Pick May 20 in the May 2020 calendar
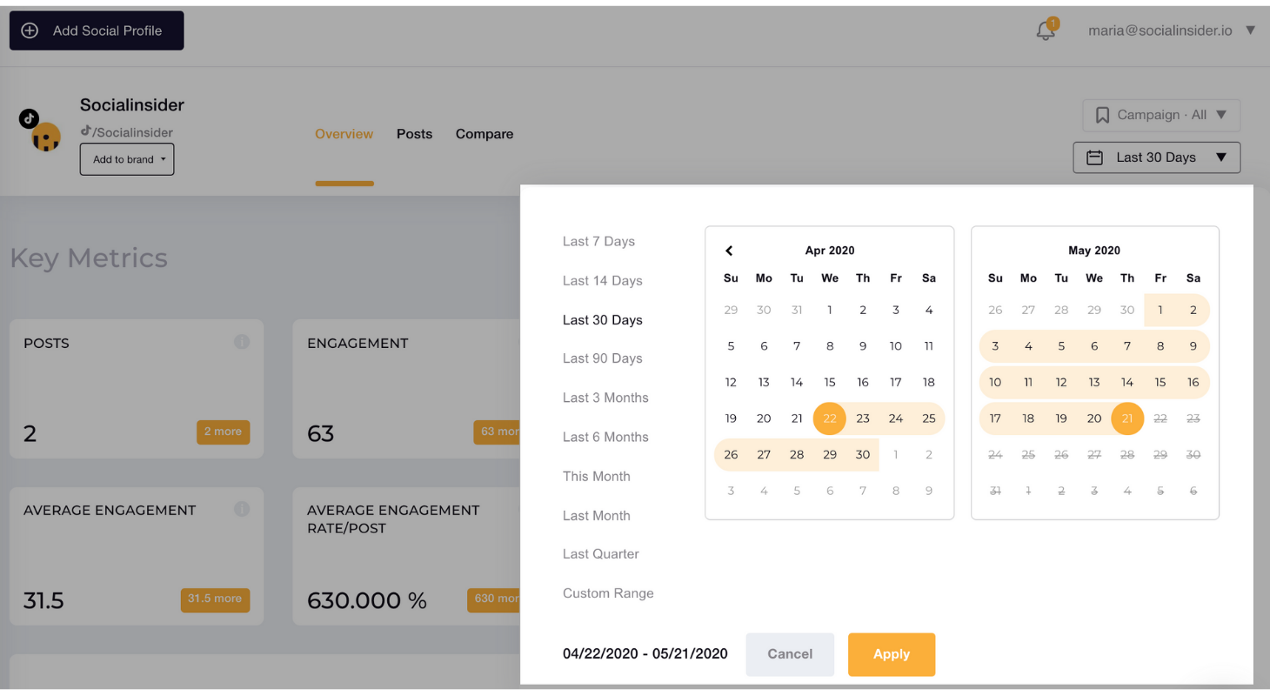Image resolution: width=1270 pixels, height=696 pixels. click(x=1094, y=418)
